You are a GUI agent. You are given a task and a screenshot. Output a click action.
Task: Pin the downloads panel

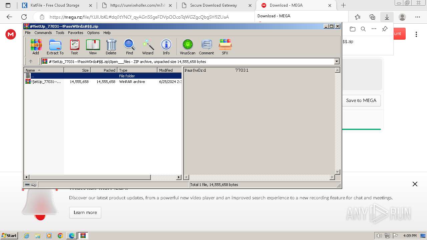click(x=385, y=29)
